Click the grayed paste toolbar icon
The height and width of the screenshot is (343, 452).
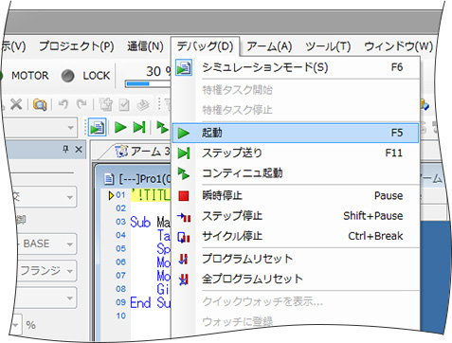[106, 104]
